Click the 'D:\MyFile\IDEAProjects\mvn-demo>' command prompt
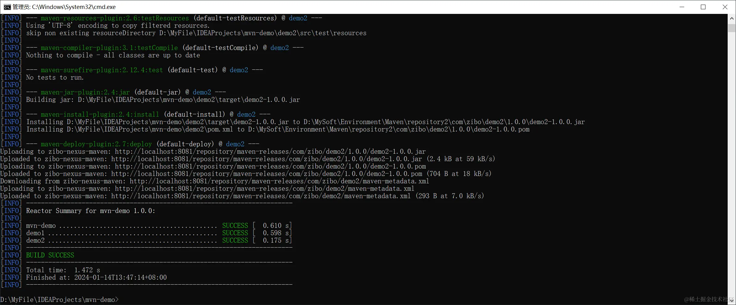This screenshot has height=305, width=736. [x=59, y=300]
